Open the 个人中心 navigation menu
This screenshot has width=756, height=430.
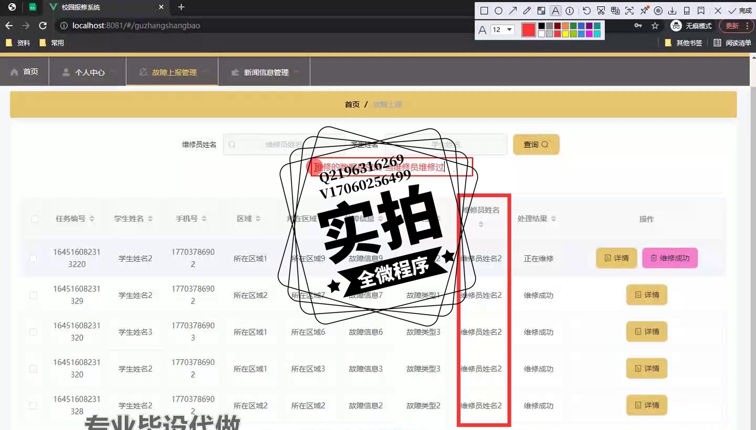tap(87, 72)
